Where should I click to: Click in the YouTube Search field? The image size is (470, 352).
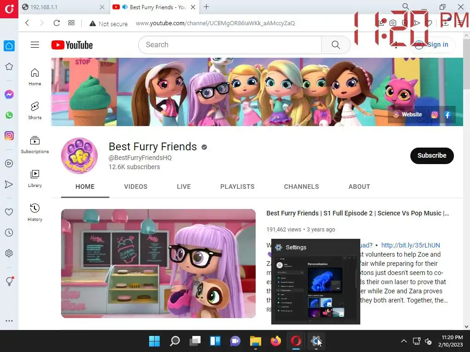(230, 45)
